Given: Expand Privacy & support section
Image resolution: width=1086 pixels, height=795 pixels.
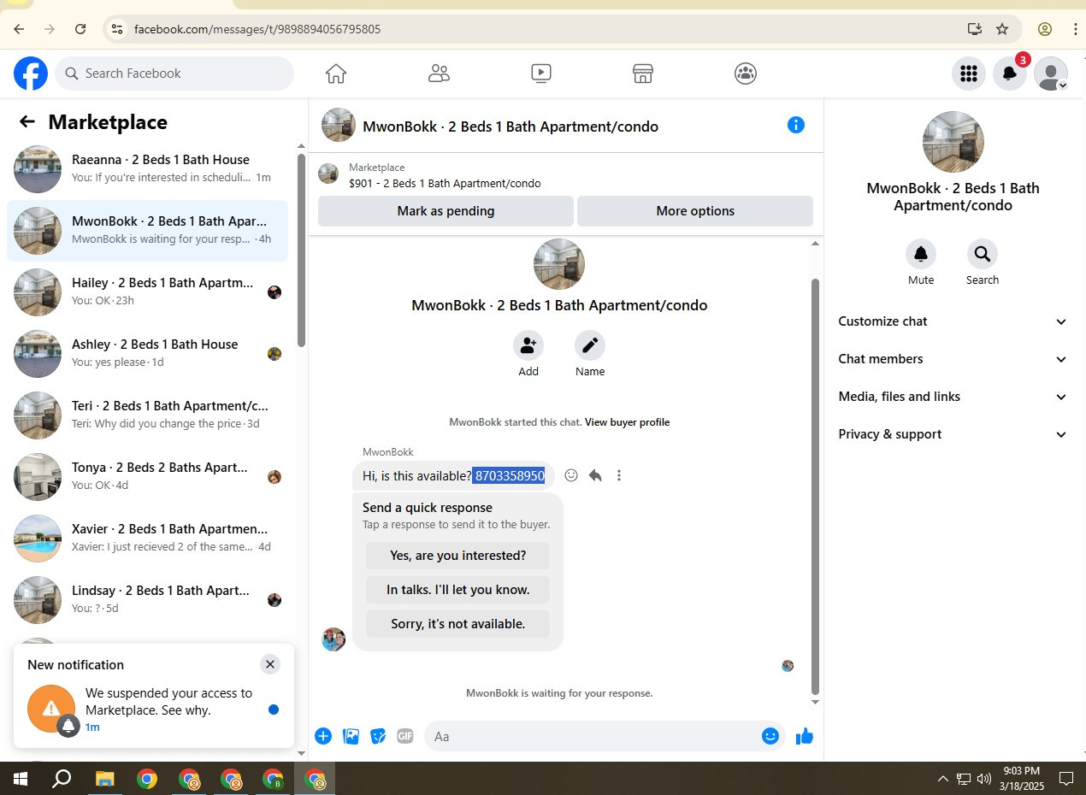Looking at the screenshot, I should (953, 434).
